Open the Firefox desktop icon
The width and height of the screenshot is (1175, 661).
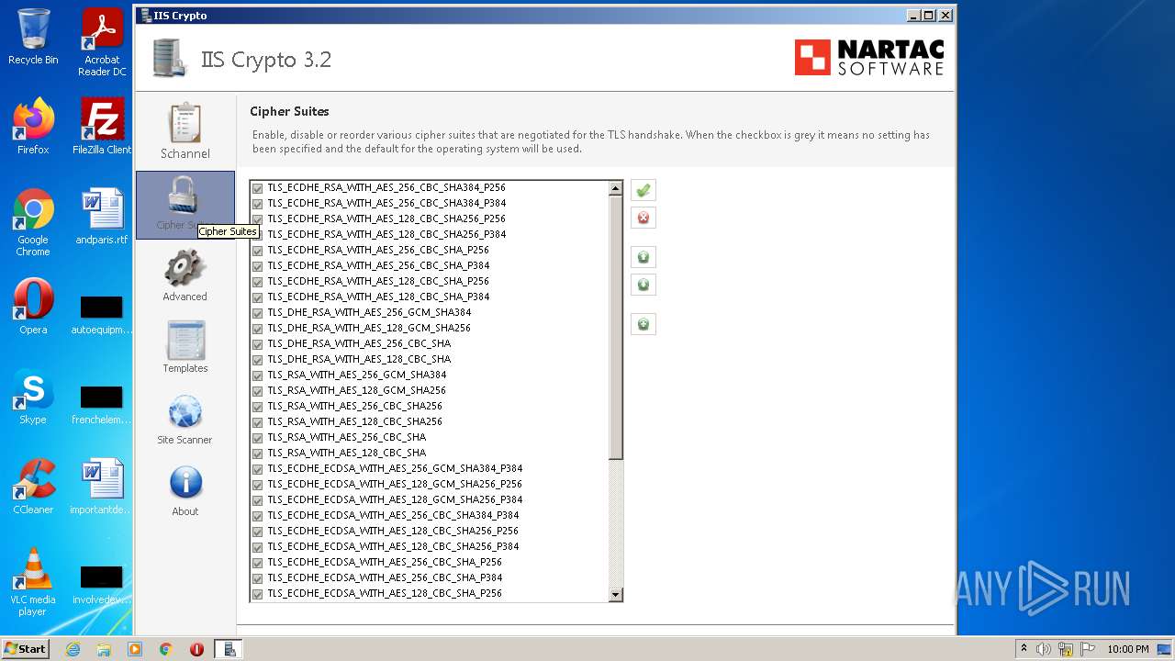tap(33, 127)
